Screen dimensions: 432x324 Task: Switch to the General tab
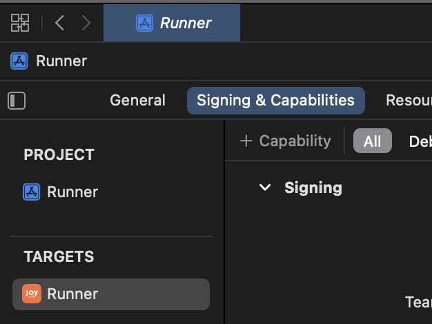tap(137, 100)
